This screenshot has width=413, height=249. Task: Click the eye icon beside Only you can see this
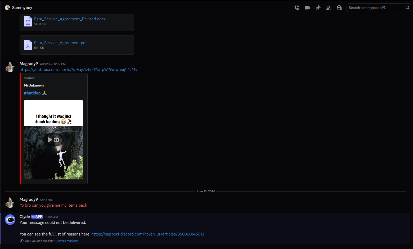22,241
